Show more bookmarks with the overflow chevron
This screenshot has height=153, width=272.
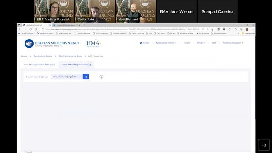(x=238, y=33)
